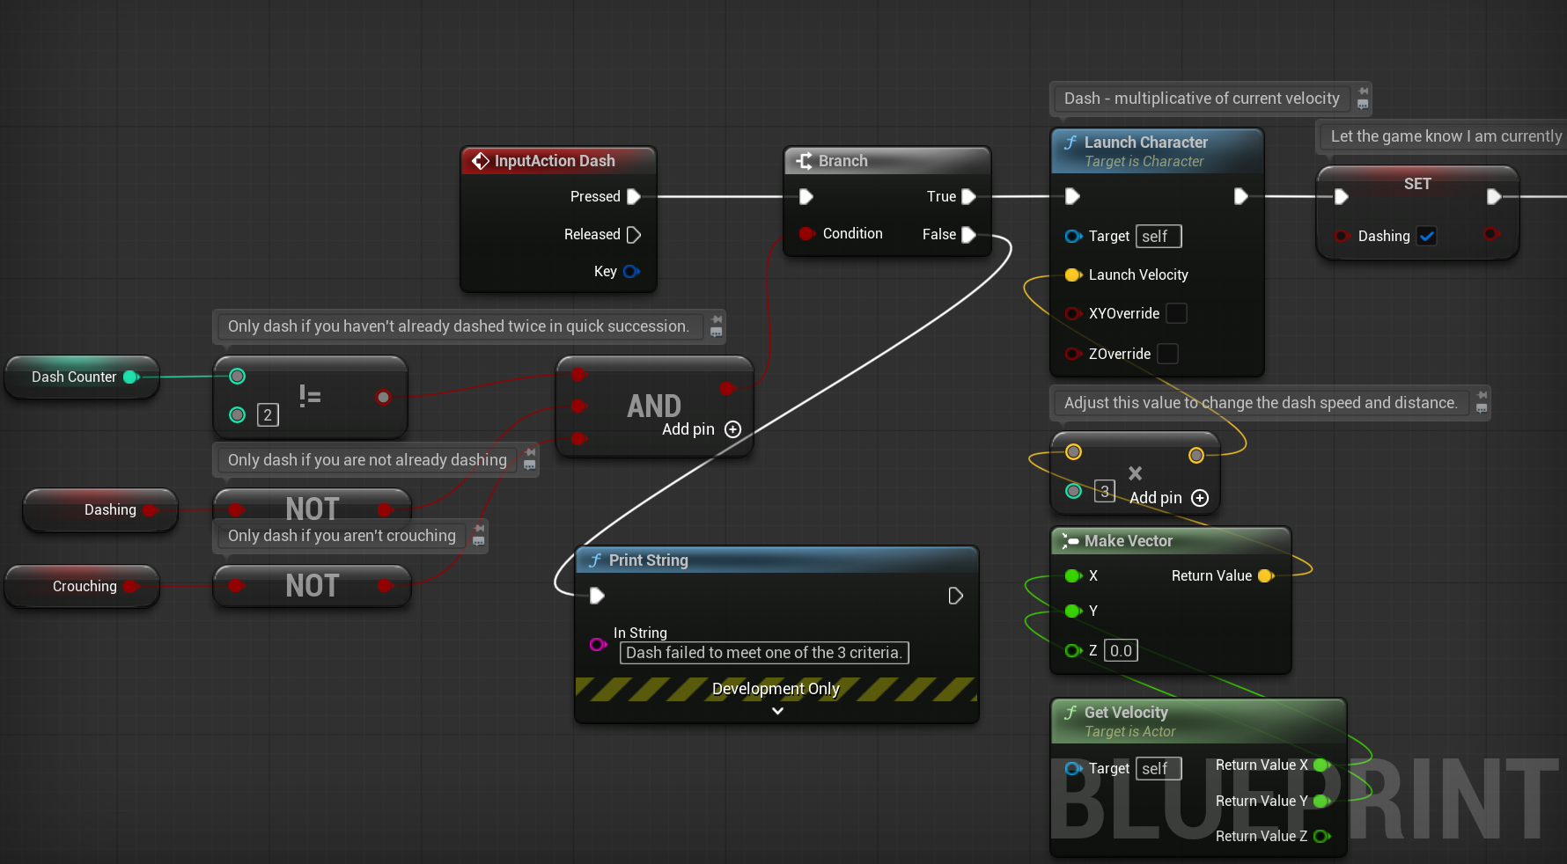Click the 'Adjust this value' comment text

1261,403
